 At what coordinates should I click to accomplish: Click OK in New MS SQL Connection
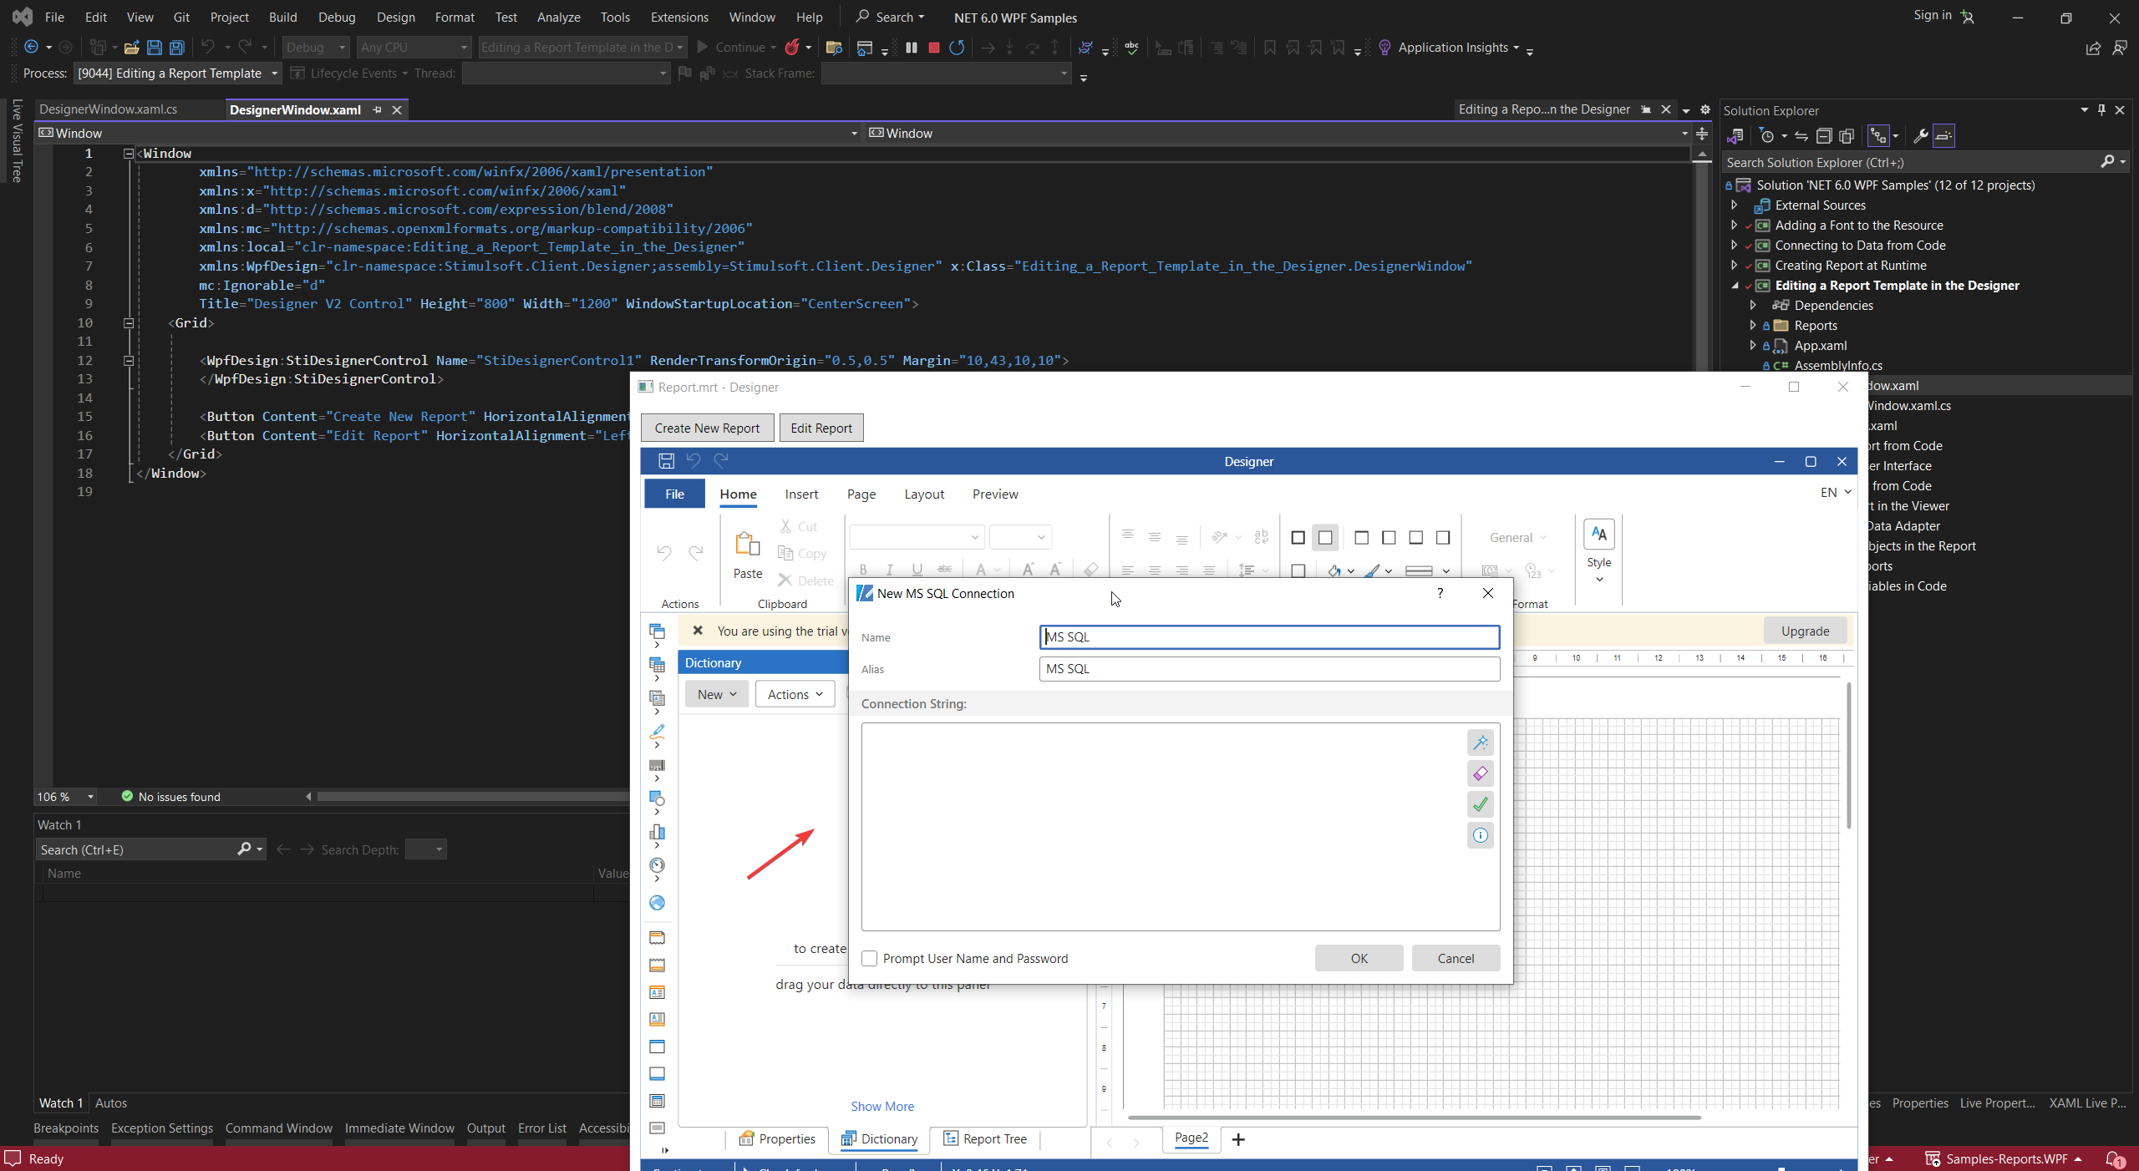[x=1359, y=959]
